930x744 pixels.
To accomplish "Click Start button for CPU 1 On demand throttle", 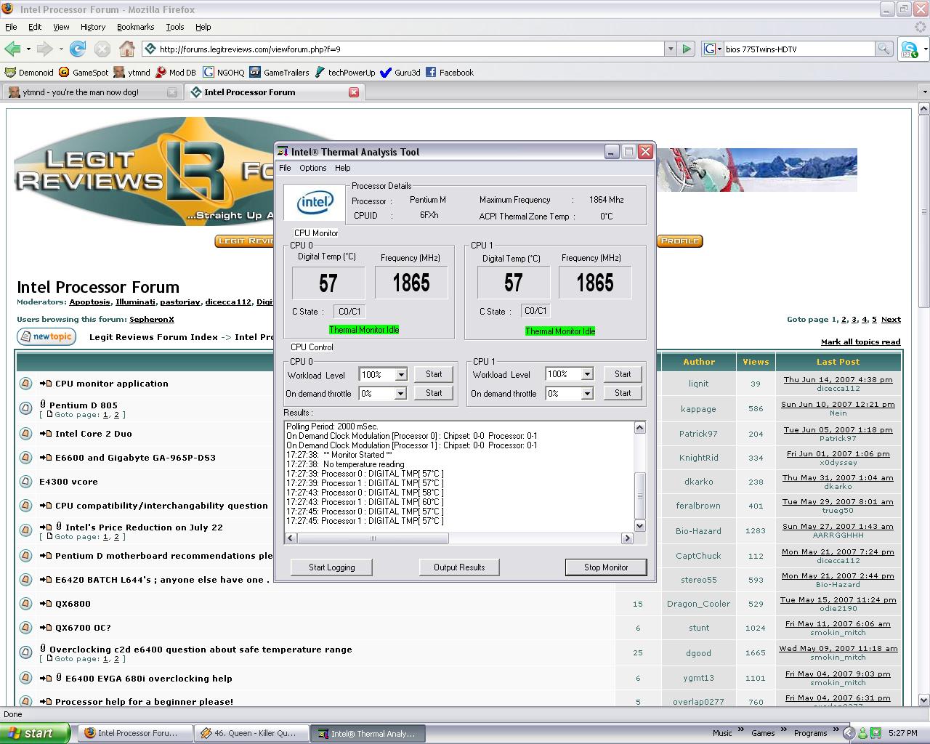I will pyautogui.click(x=623, y=393).
